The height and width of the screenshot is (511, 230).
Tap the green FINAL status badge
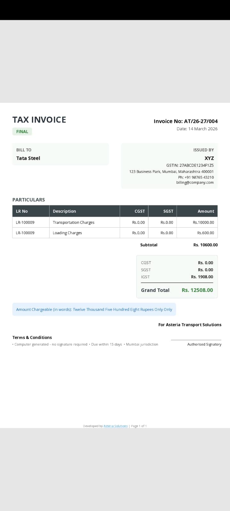coord(22,132)
